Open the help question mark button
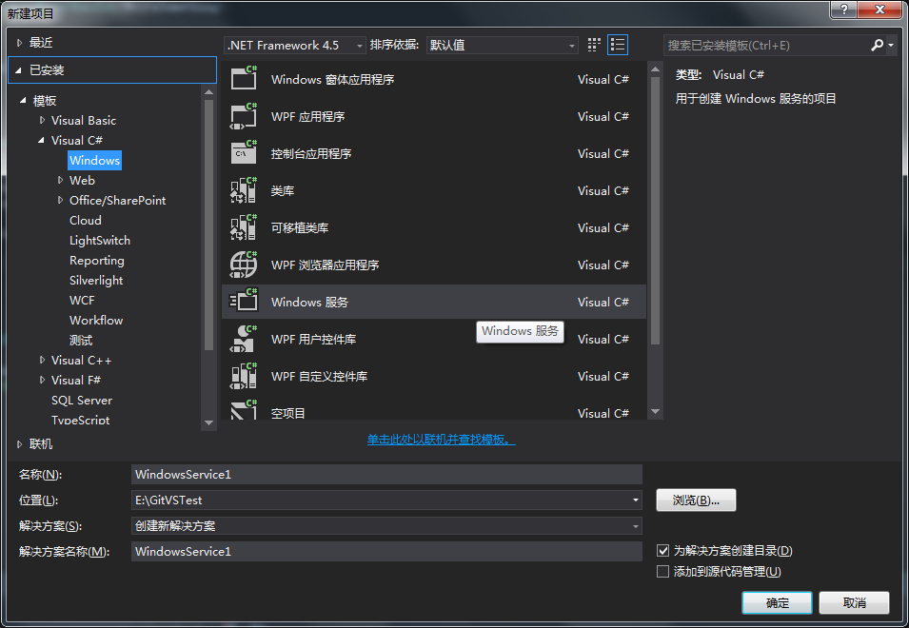 [x=843, y=10]
